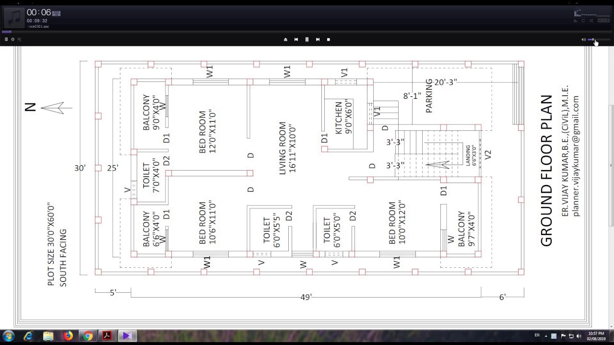Show hidden tray icons arrow
614x345 pixels.
547,336
